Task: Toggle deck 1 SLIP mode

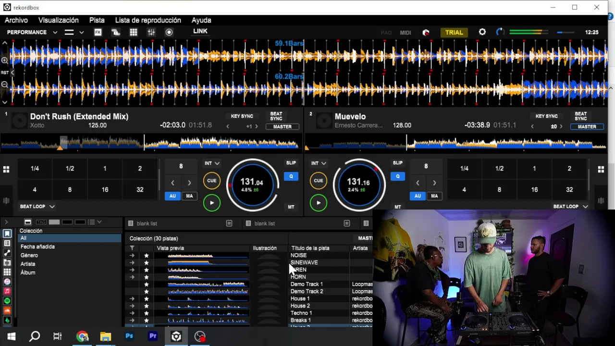Action: tap(291, 163)
